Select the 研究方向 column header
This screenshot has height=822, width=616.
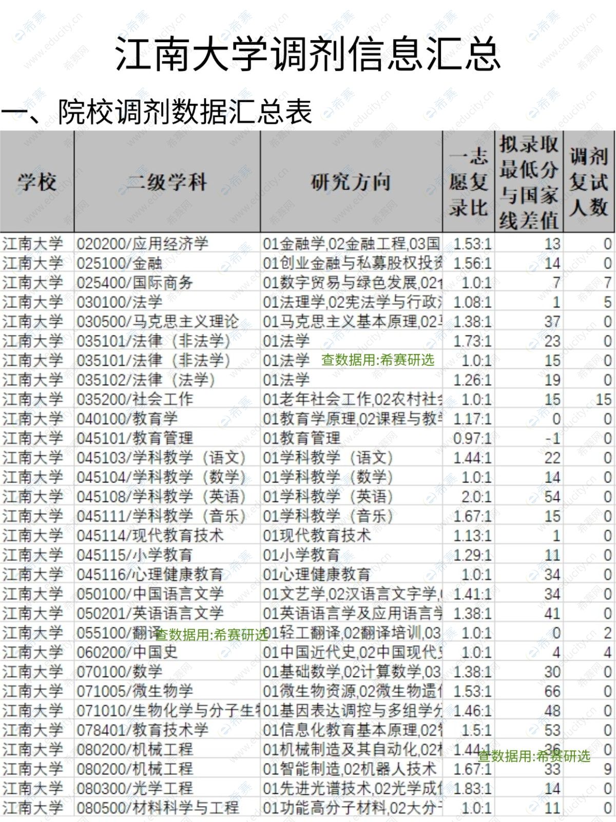click(351, 182)
